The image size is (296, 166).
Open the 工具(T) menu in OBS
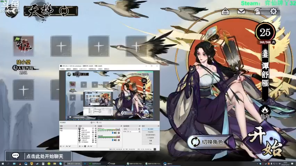(x=100, y=69)
